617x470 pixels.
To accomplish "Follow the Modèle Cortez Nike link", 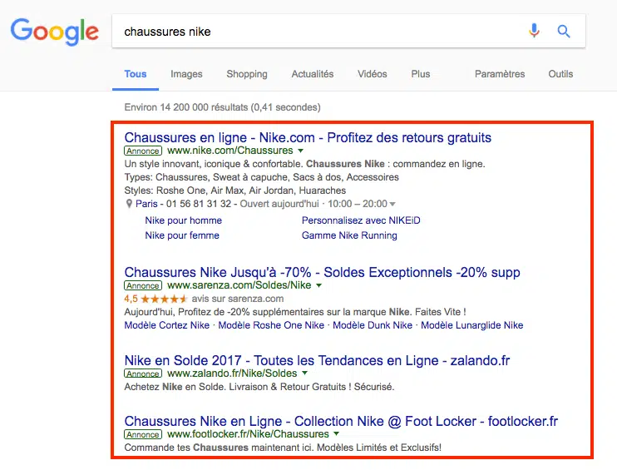I will (167, 325).
